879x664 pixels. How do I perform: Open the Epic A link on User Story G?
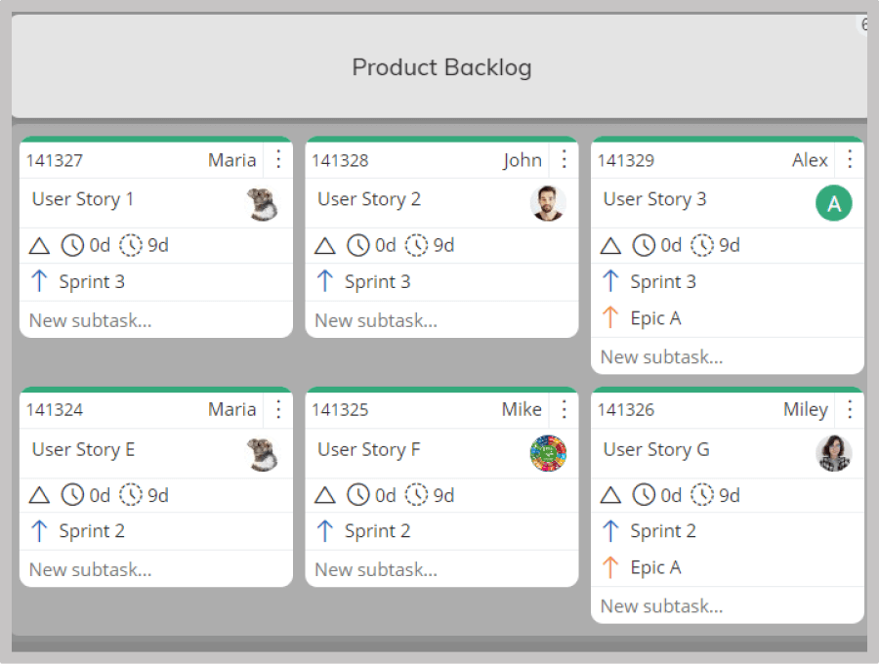655,567
